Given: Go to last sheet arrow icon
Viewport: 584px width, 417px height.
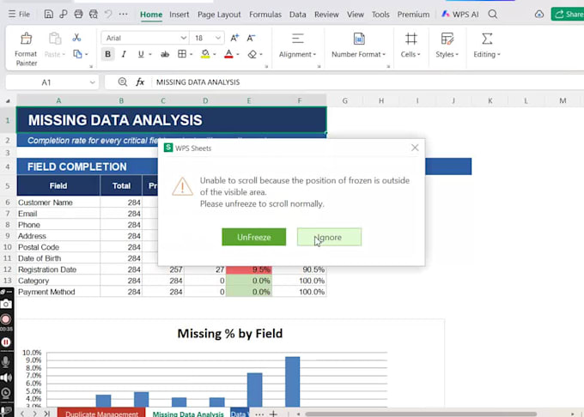Looking at the screenshot, I should 47,414.
